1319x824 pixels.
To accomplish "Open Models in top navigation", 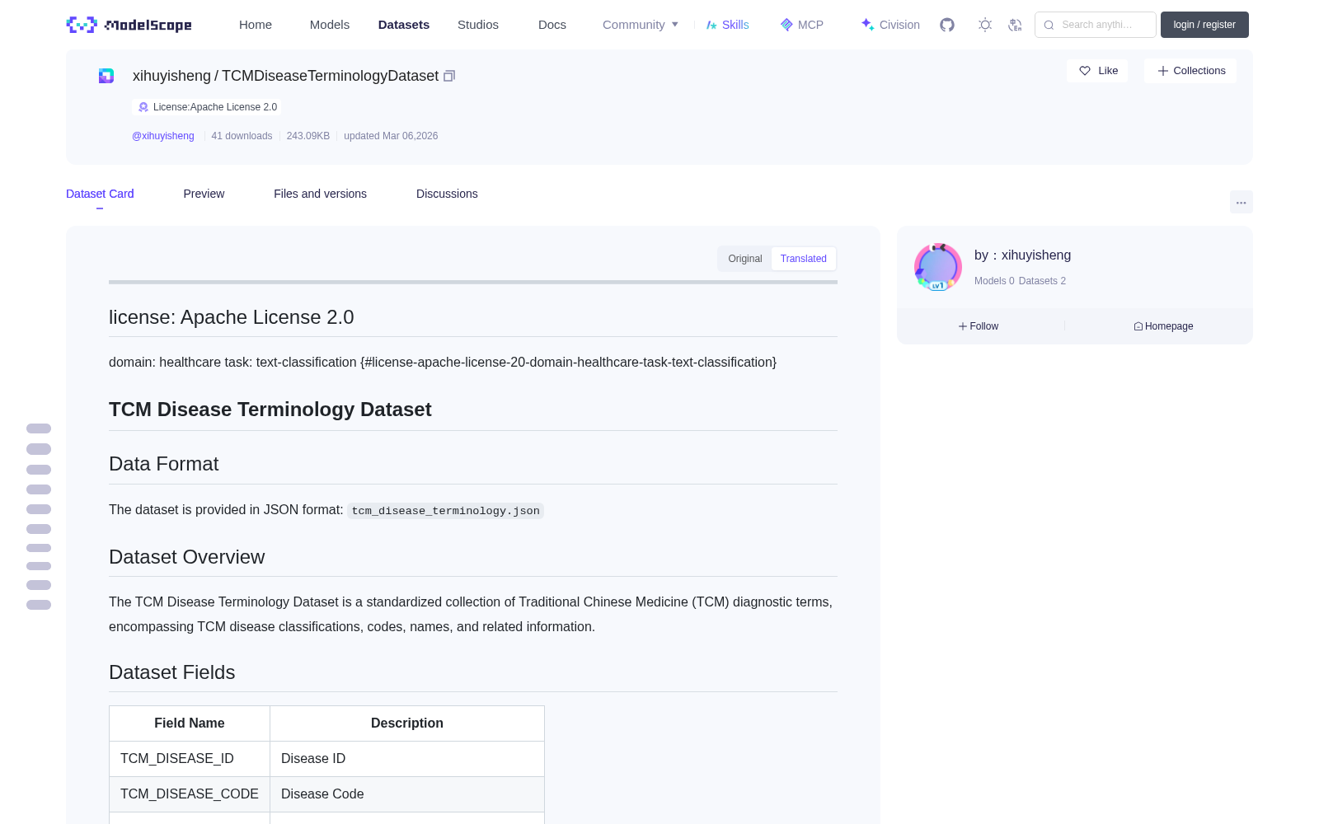I will (x=330, y=25).
